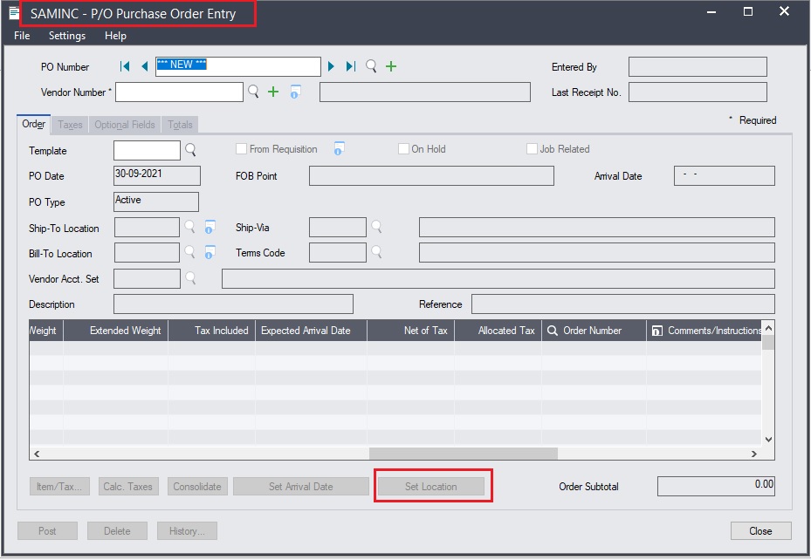Click the PO Date field
This screenshot has height=560, width=811.
pos(157,175)
